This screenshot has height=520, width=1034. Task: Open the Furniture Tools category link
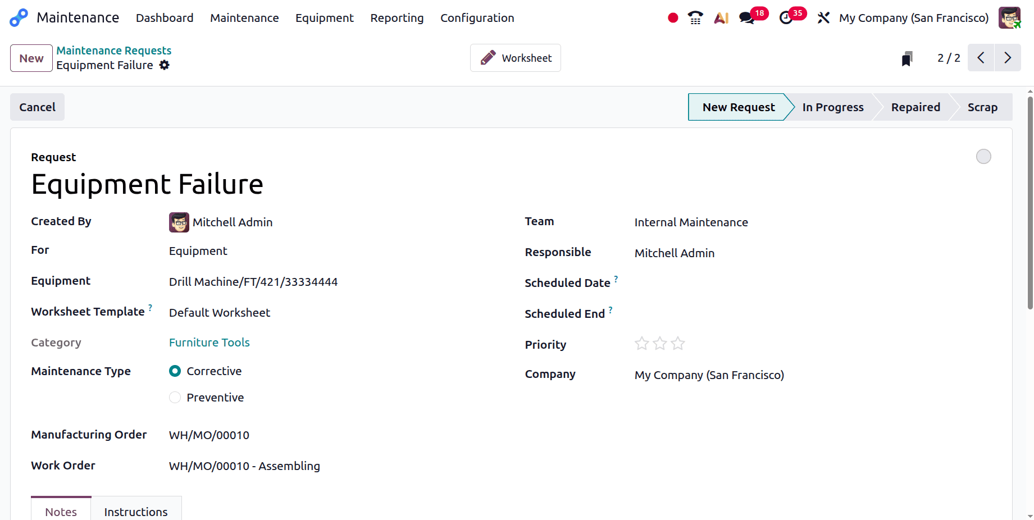coord(209,343)
